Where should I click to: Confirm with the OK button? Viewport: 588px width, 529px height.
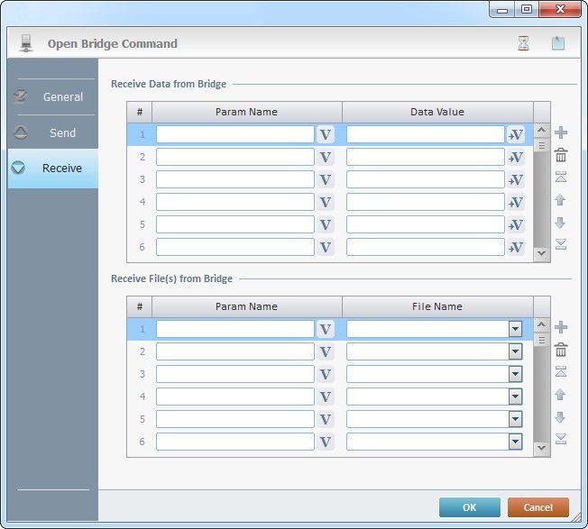click(x=469, y=507)
